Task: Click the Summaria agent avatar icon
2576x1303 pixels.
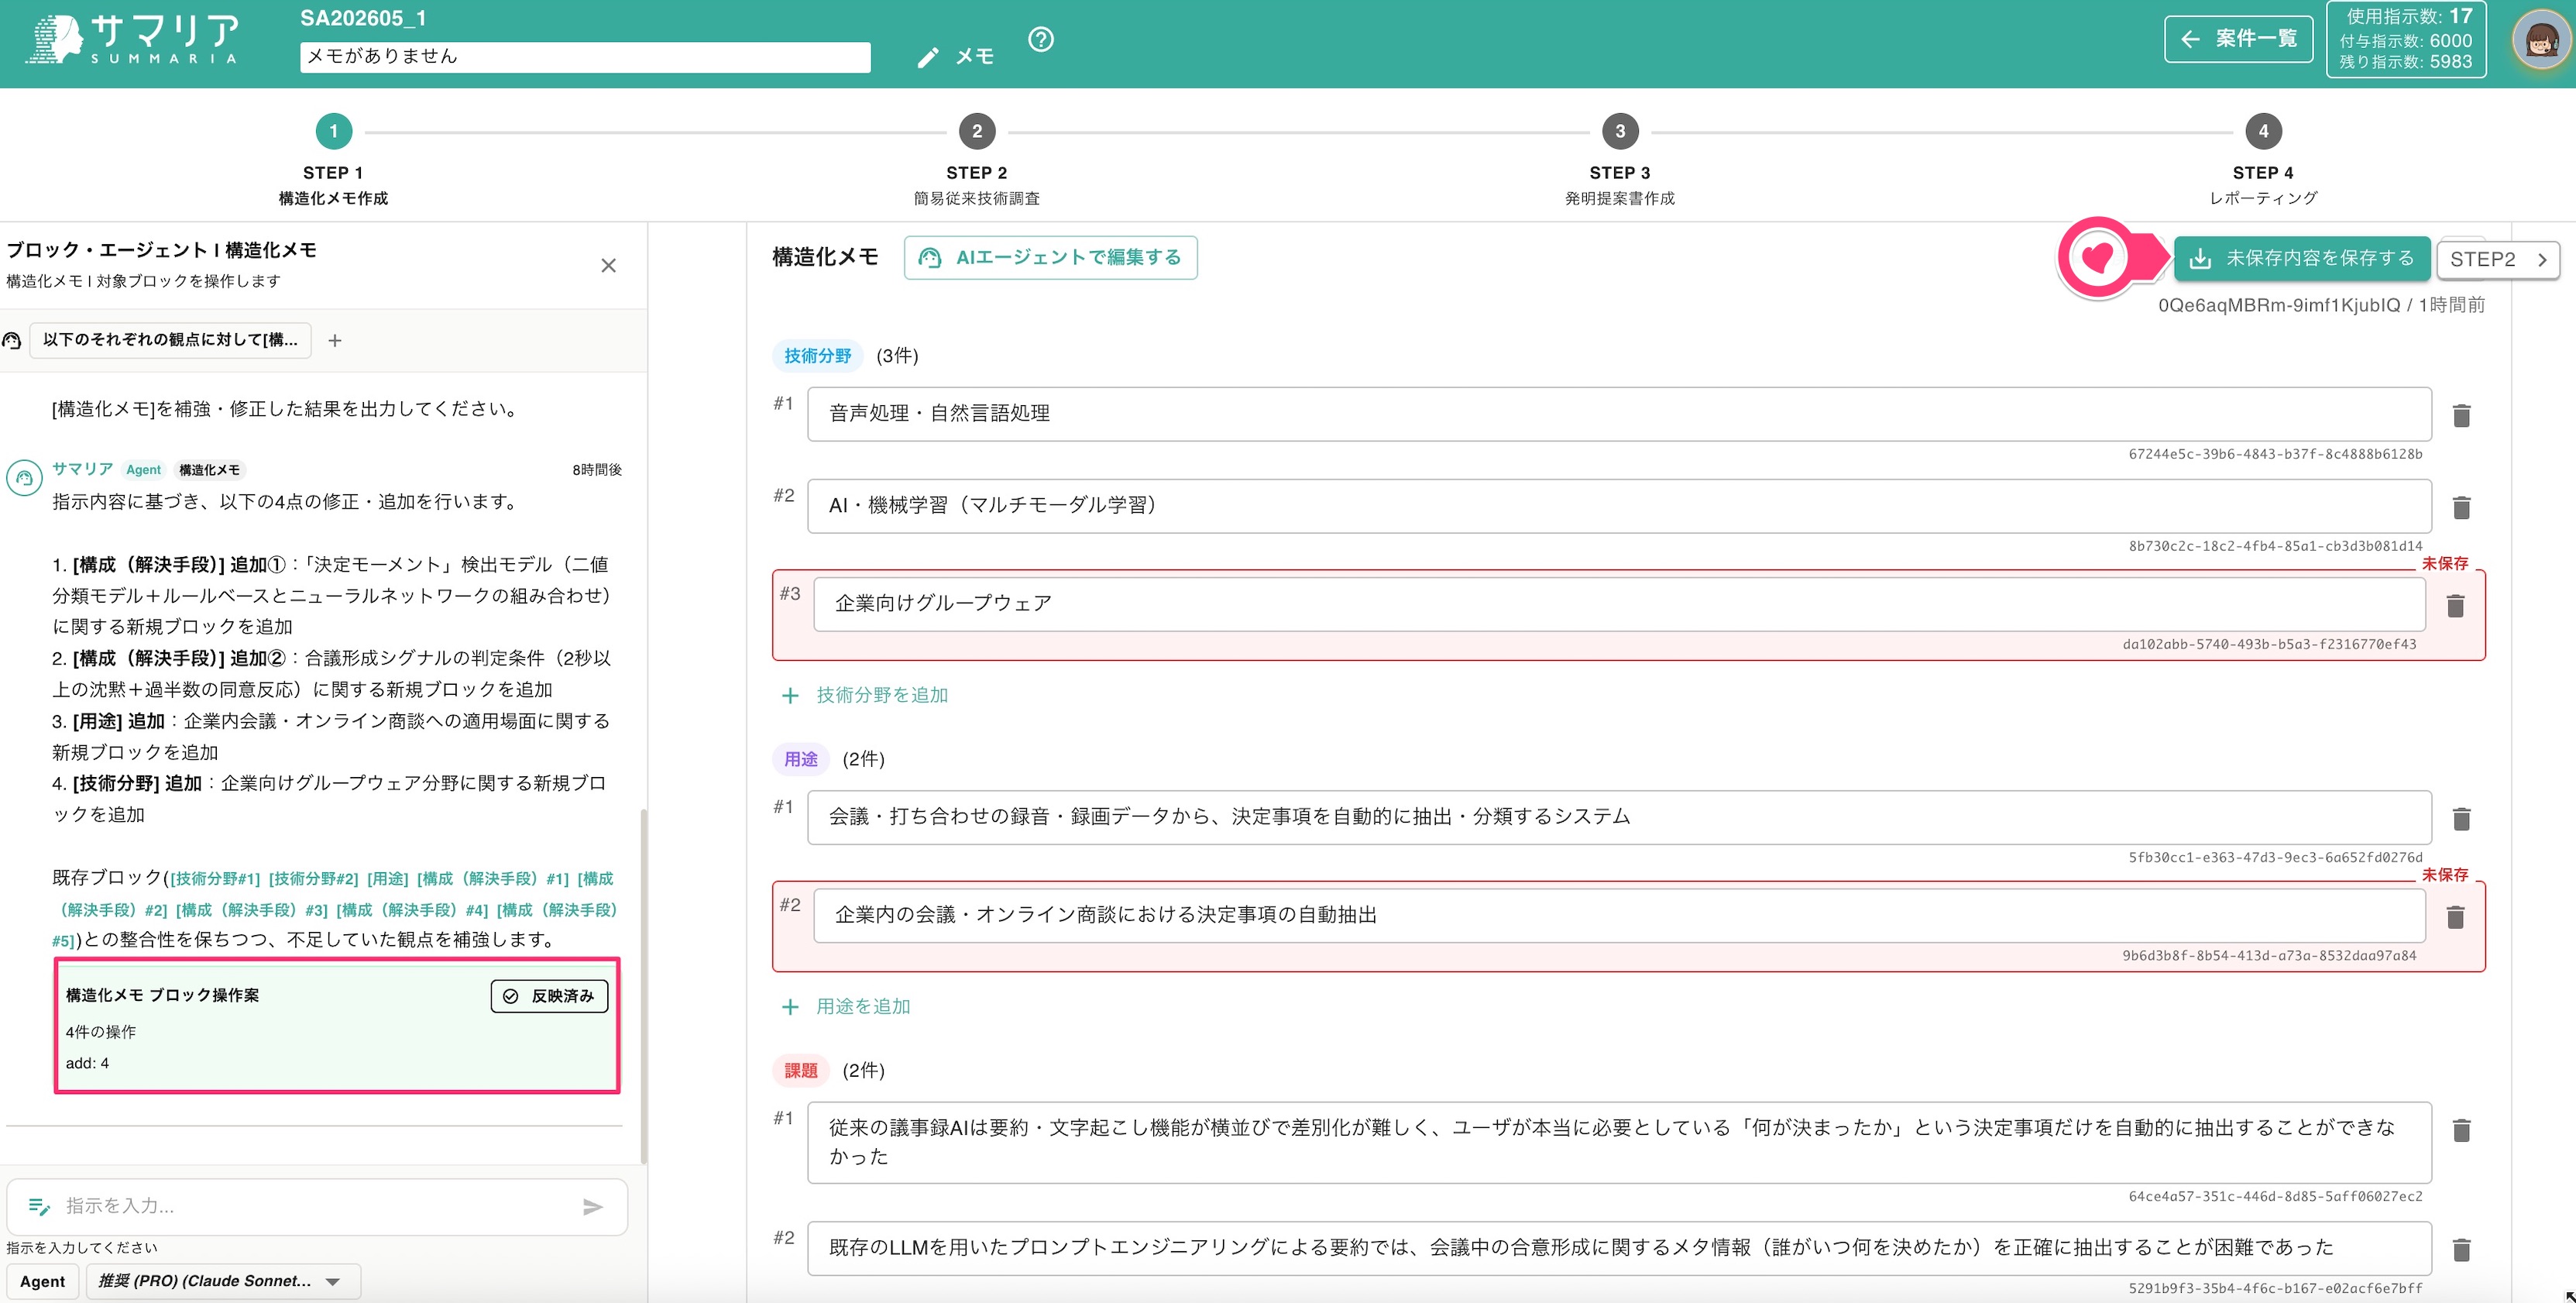Action: tap(24, 478)
